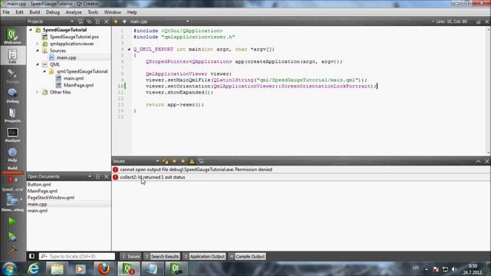Go to next issue item
The height and width of the screenshot is (276, 491).
click(x=183, y=161)
